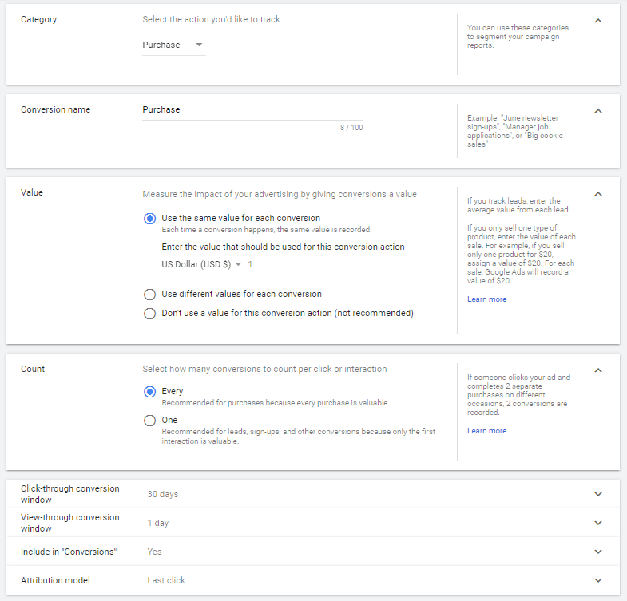This screenshot has width=627, height=601.
Task: Select Every count option
Action: pos(150,392)
